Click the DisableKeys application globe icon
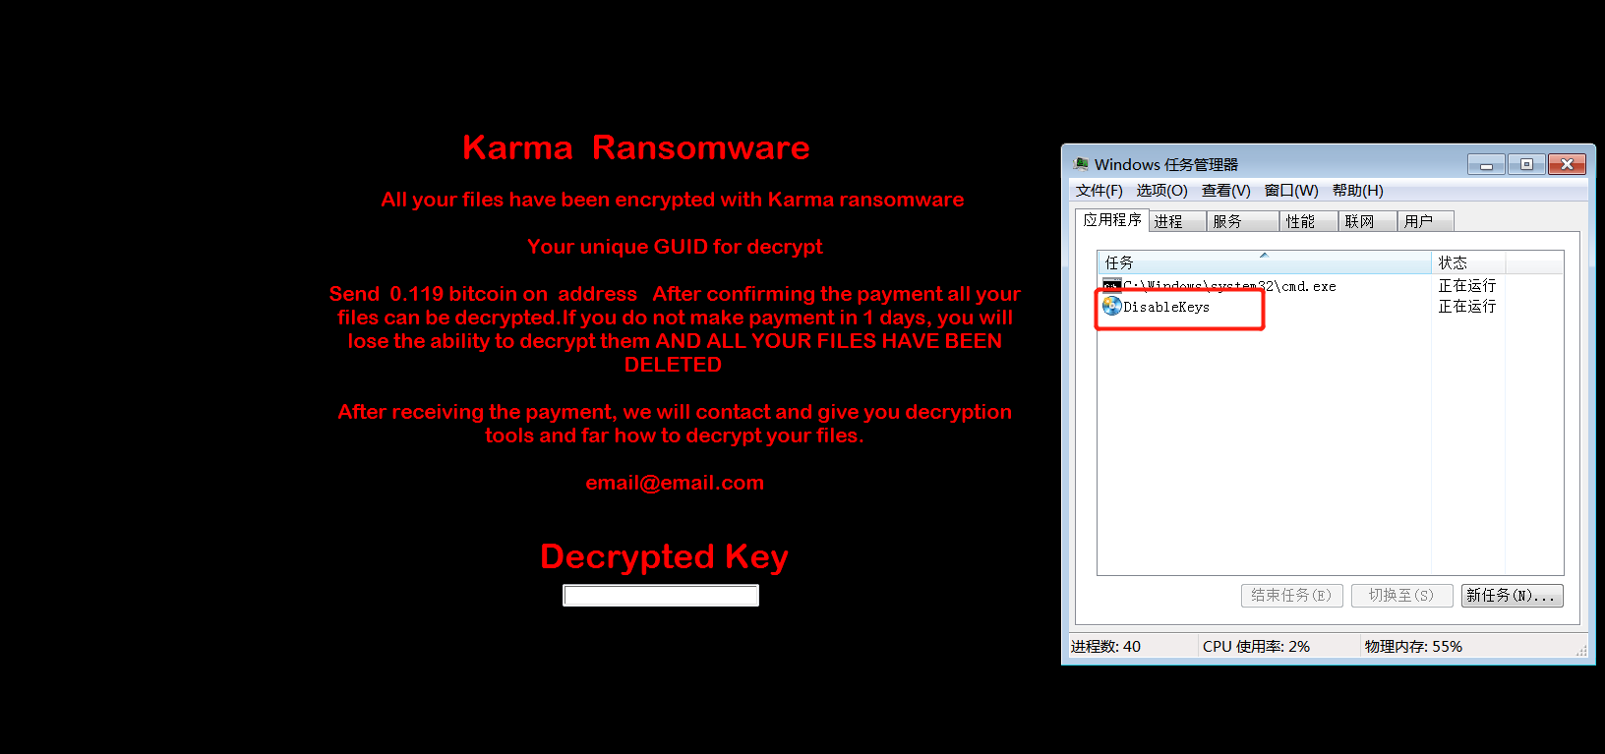1605x754 pixels. 1112,306
